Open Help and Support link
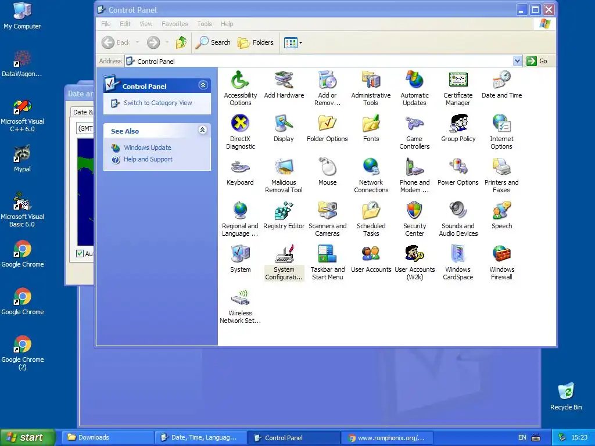 point(148,159)
